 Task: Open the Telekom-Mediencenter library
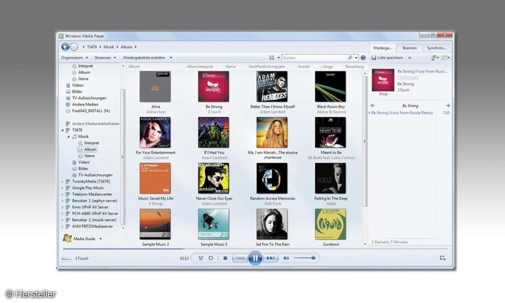tap(88, 194)
